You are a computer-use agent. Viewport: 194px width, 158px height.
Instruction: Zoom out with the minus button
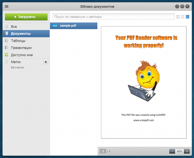pyautogui.click(x=172, y=151)
